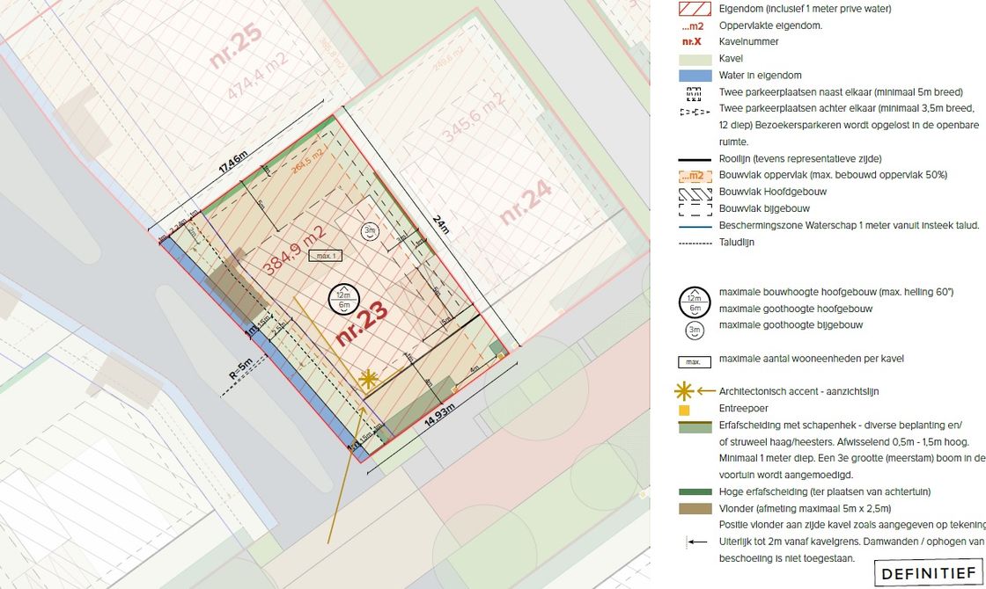Click the brown Vlonder swatch in the legend
The image size is (986, 589).
tap(695, 509)
